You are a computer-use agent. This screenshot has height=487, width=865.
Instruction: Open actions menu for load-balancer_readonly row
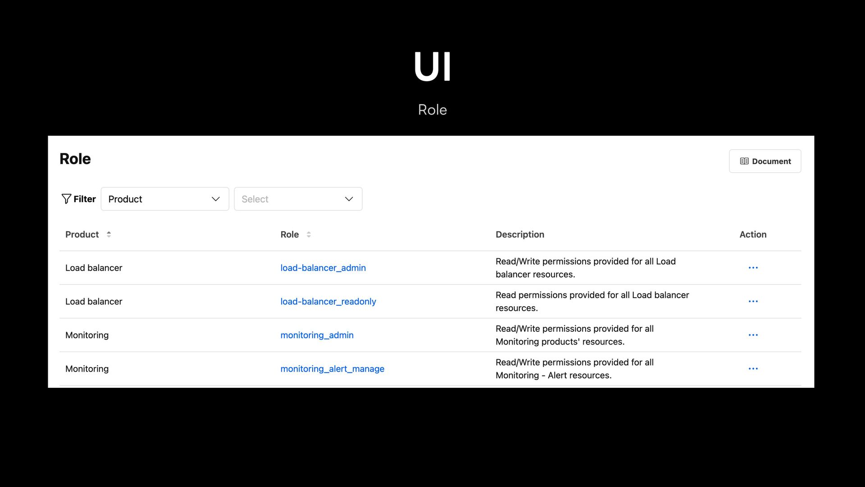click(x=753, y=301)
